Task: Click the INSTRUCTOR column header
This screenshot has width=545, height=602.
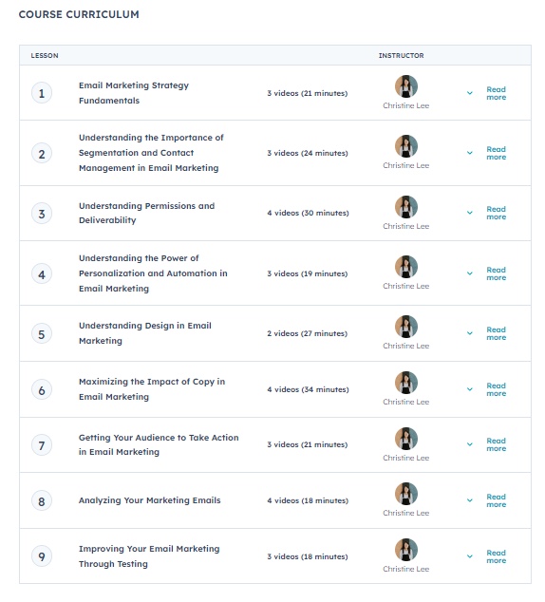Action: 402,56
